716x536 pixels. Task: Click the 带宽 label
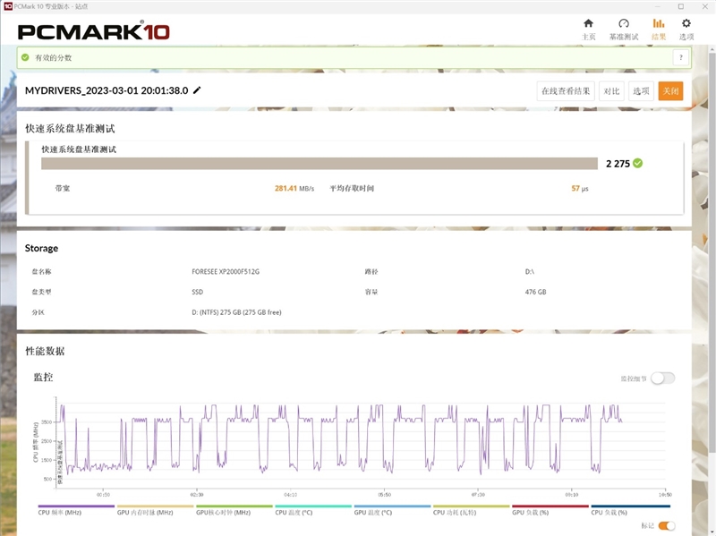pos(63,188)
